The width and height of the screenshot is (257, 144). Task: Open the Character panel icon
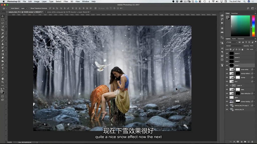pos(222,48)
